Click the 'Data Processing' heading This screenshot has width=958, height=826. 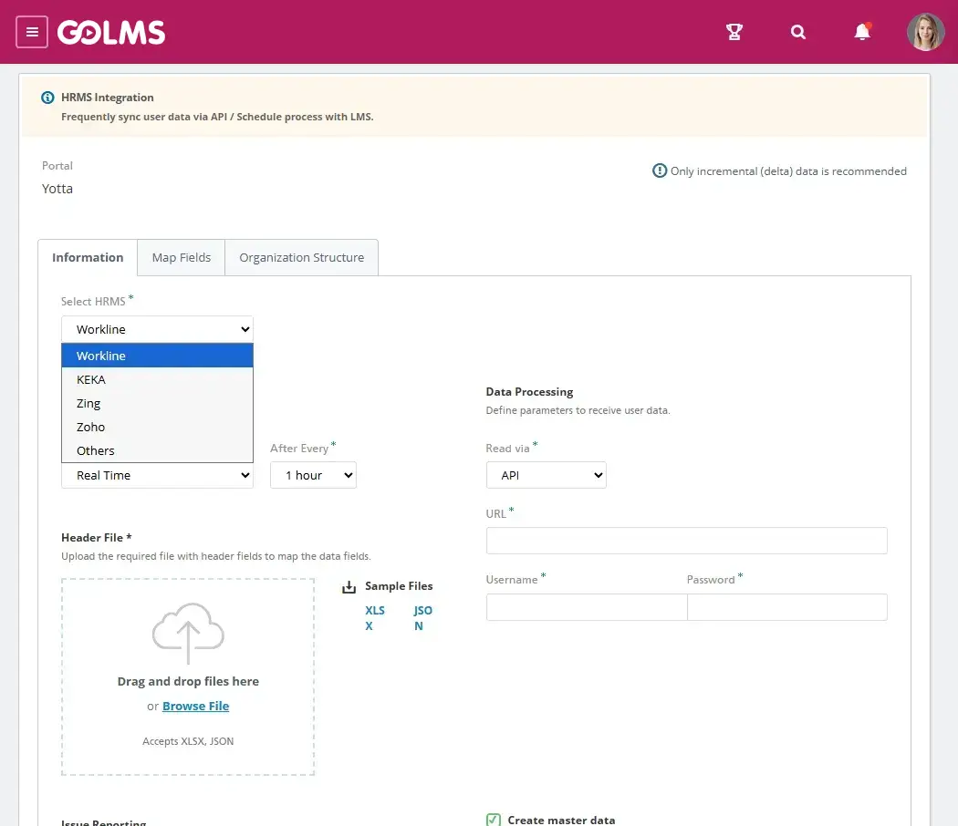coord(530,392)
